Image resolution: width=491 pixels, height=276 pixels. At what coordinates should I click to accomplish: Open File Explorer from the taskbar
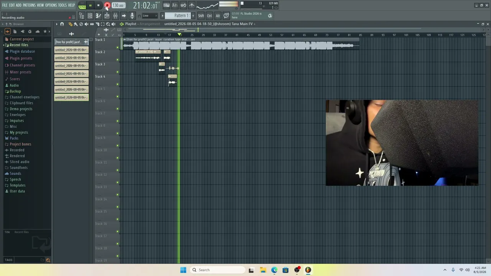click(x=263, y=270)
